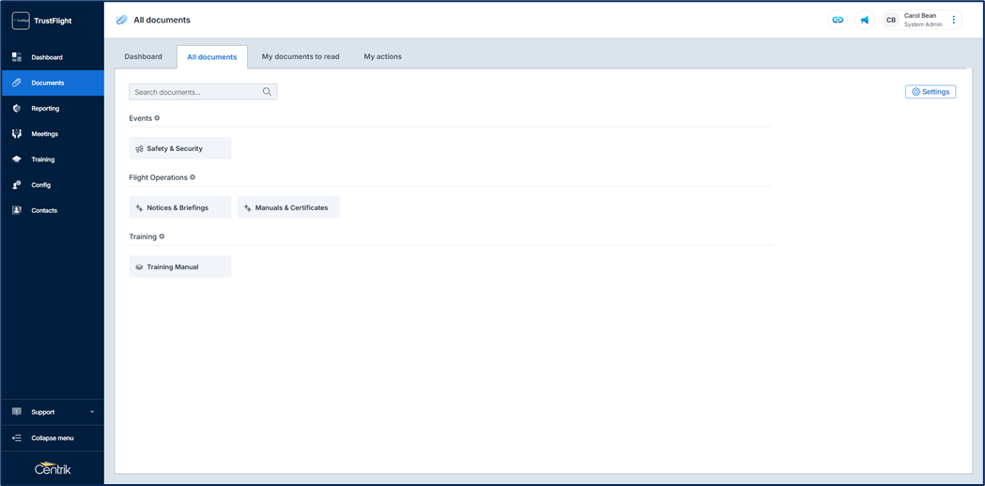Expand the Support menu chevron
985x486 pixels.
point(92,412)
